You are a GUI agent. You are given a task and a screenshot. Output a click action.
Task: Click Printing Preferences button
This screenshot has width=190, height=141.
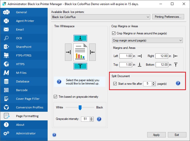tap(168, 17)
